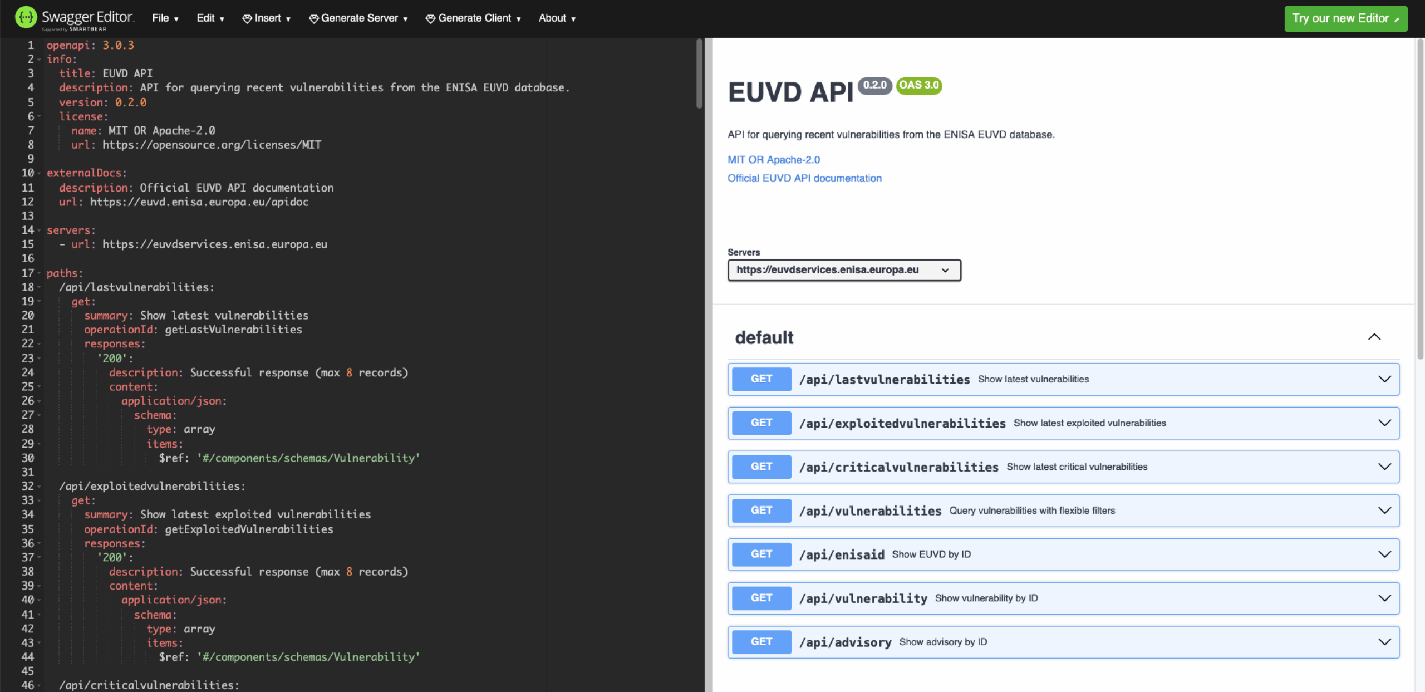Screen dimensions: 1425x692
Task: Open Official EUVD API documentation link
Action: [x=804, y=178]
